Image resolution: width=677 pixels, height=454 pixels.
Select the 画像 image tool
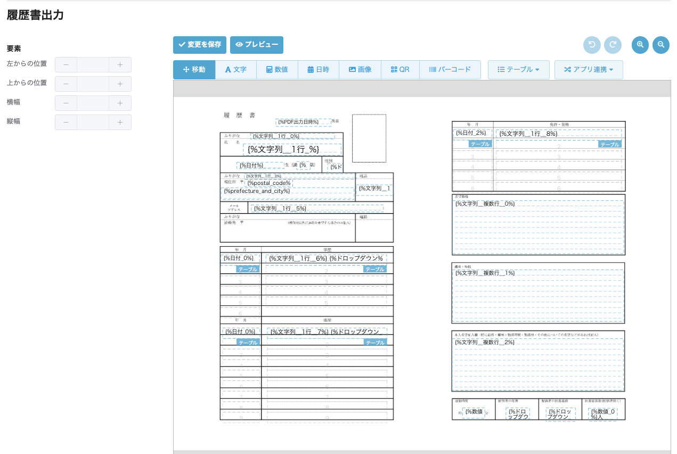(360, 70)
